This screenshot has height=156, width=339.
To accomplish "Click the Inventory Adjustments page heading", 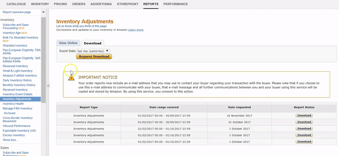I will (x=85, y=22).
